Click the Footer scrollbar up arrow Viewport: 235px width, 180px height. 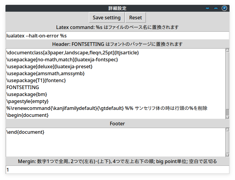point(227,130)
